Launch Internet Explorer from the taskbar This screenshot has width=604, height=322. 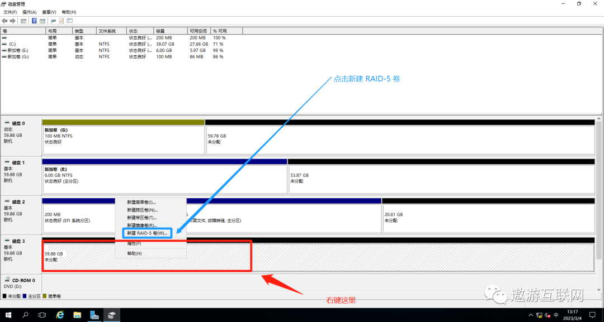pos(60,315)
